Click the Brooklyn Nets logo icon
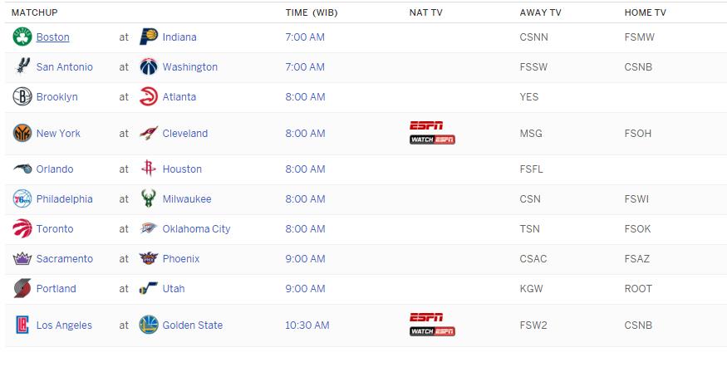Viewport: 727px width, 367px height. pyautogui.click(x=22, y=97)
